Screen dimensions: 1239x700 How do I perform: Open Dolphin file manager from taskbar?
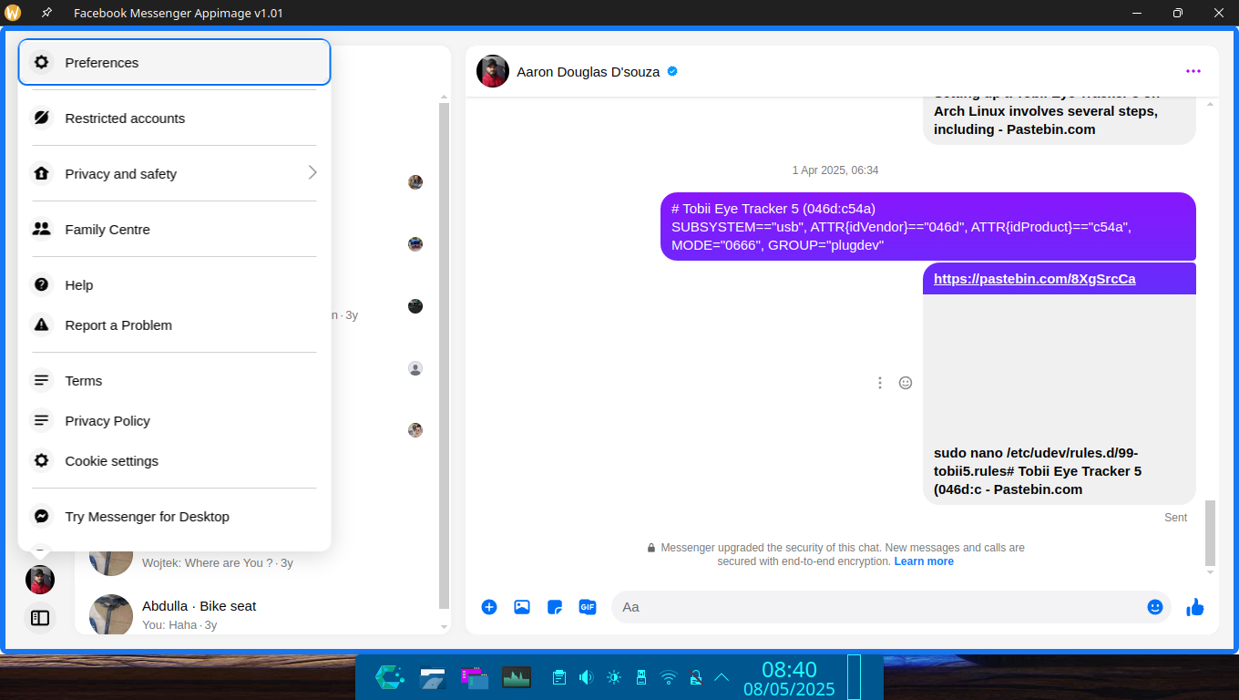coord(432,677)
